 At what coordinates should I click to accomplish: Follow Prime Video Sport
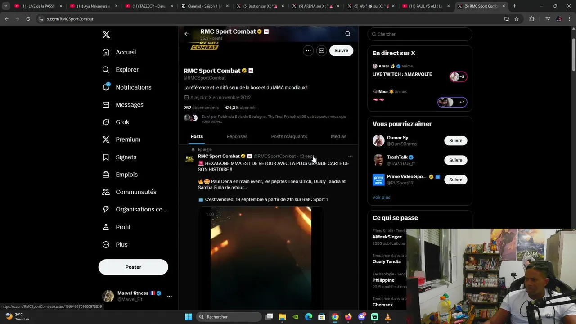(x=455, y=180)
